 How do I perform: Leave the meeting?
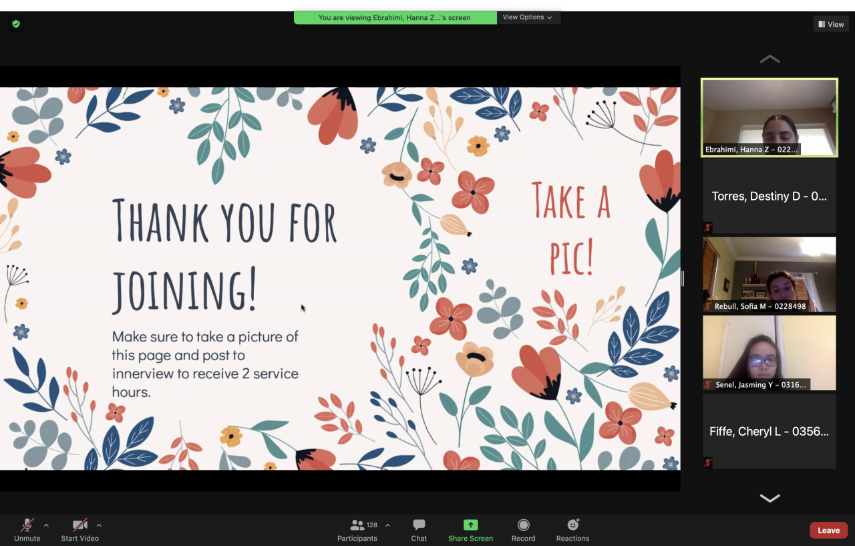coord(828,531)
